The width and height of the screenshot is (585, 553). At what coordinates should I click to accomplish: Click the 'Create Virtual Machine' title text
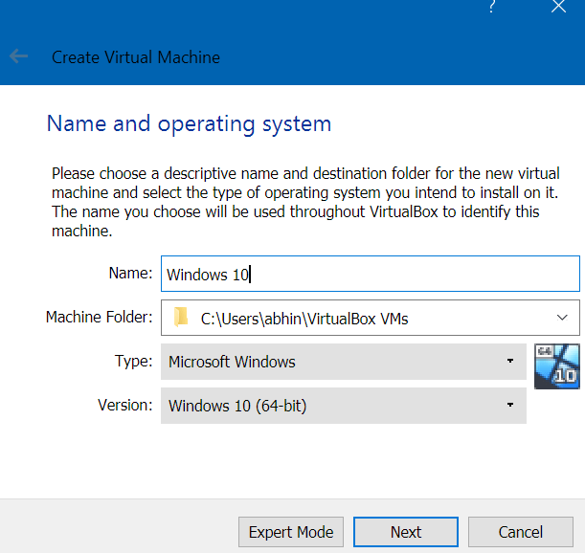tap(136, 57)
